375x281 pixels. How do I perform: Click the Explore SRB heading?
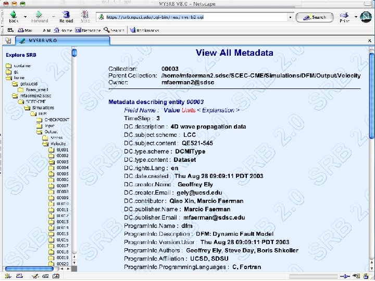[x=21, y=55]
